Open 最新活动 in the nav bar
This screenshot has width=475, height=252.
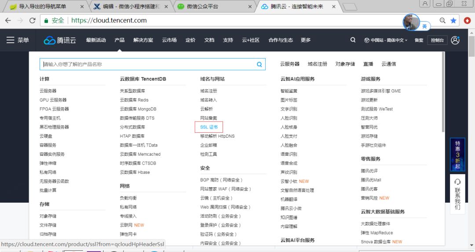[96, 40]
